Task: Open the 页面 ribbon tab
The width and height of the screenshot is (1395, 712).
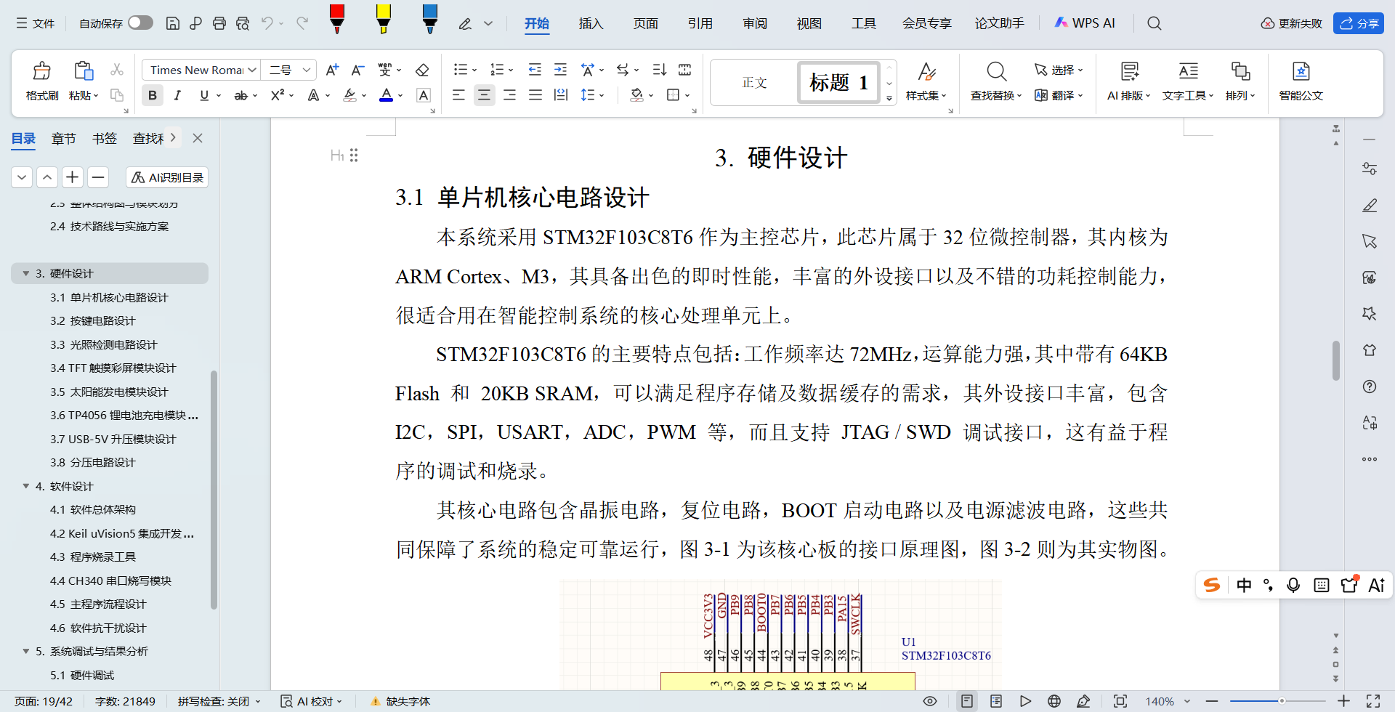Action: click(x=645, y=23)
